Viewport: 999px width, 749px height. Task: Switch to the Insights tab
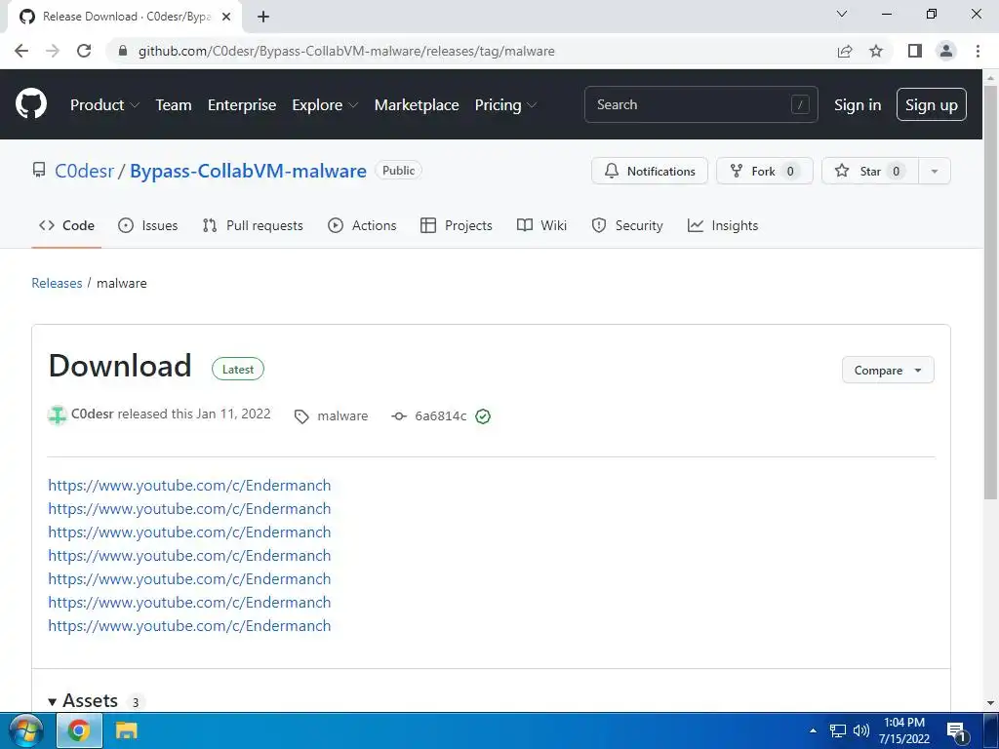(x=723, y=225)
